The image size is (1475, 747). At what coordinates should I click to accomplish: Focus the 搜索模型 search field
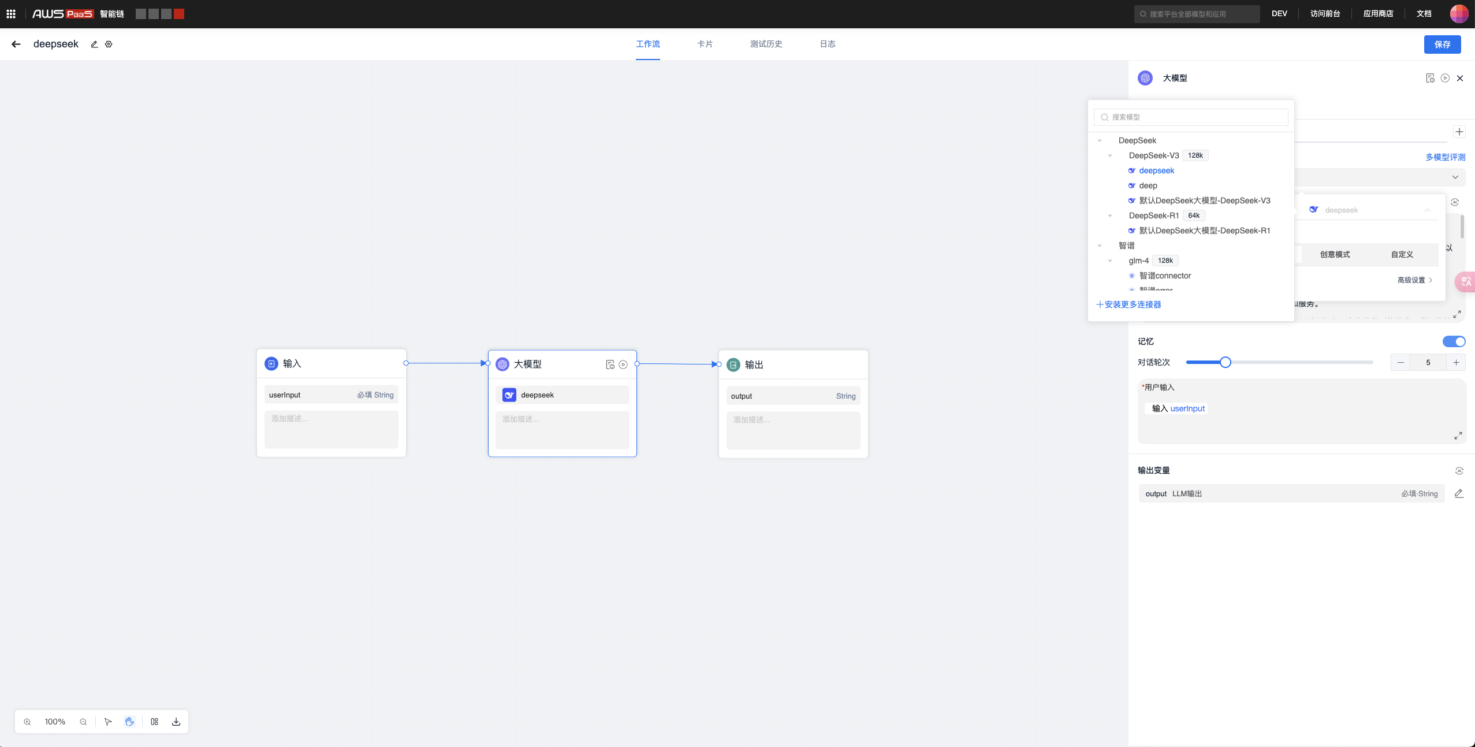point(1191,117)
